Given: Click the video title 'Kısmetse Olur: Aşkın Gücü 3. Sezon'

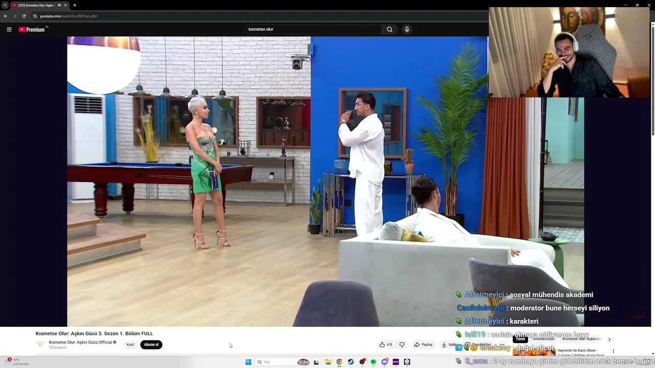Looking at the screenshot, I should pos(94,333).
